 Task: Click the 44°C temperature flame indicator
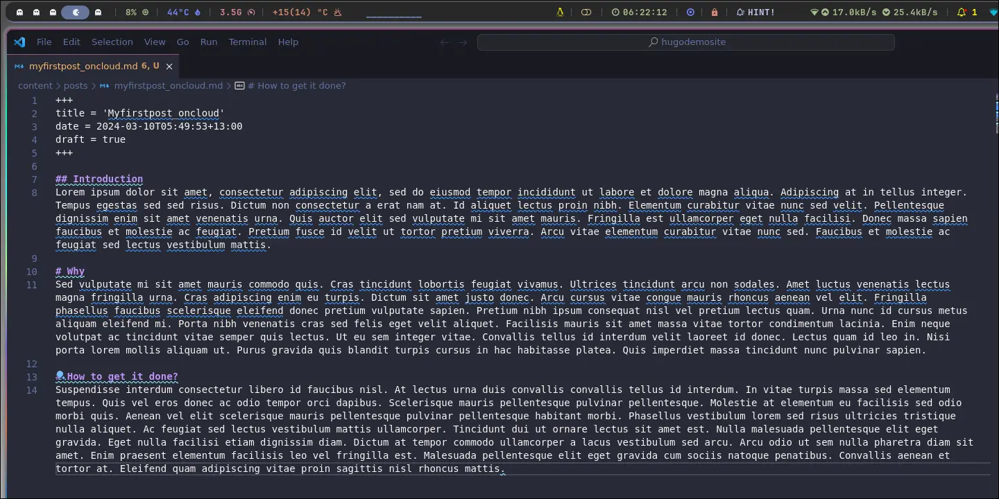click(184, 12)
